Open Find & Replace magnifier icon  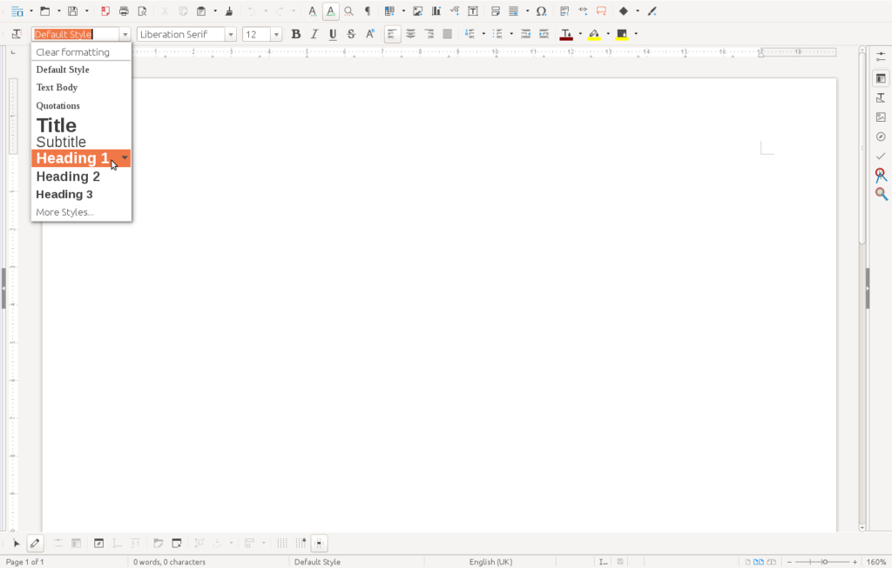348,11
